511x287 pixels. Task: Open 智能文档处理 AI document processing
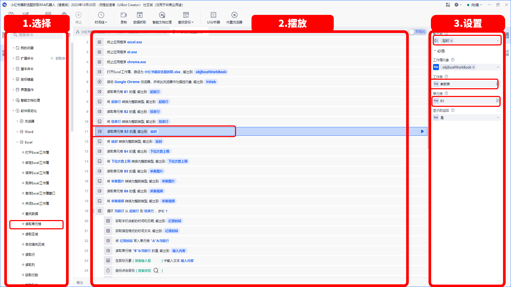tap(162, 18)
